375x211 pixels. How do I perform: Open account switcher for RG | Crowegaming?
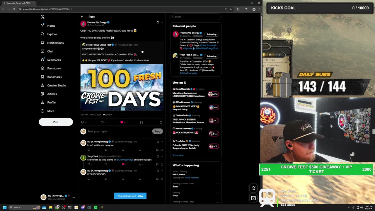point(58,197)
